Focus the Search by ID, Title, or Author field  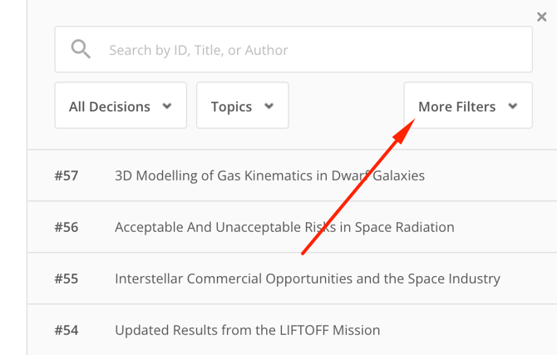click(x=316, y=50)
